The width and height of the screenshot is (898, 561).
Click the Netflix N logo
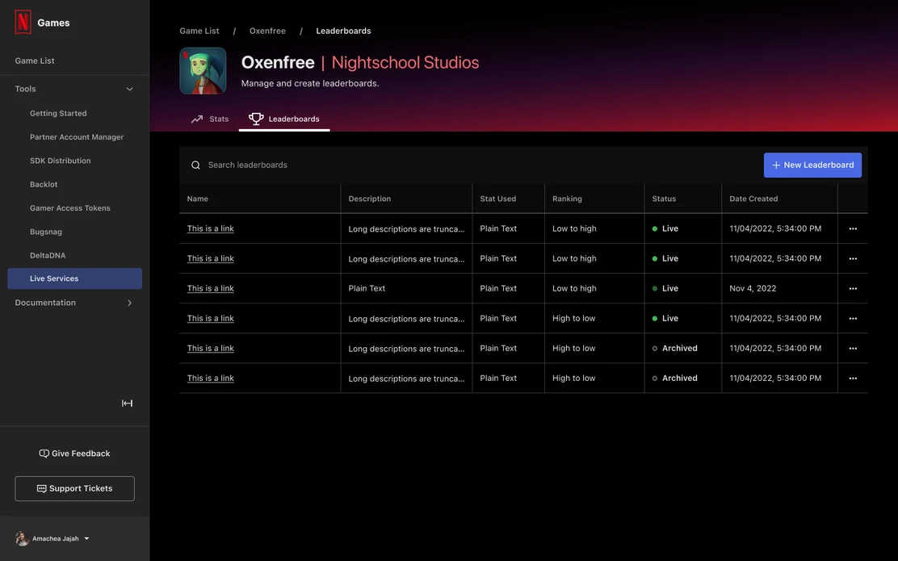[x=23, y=23]
